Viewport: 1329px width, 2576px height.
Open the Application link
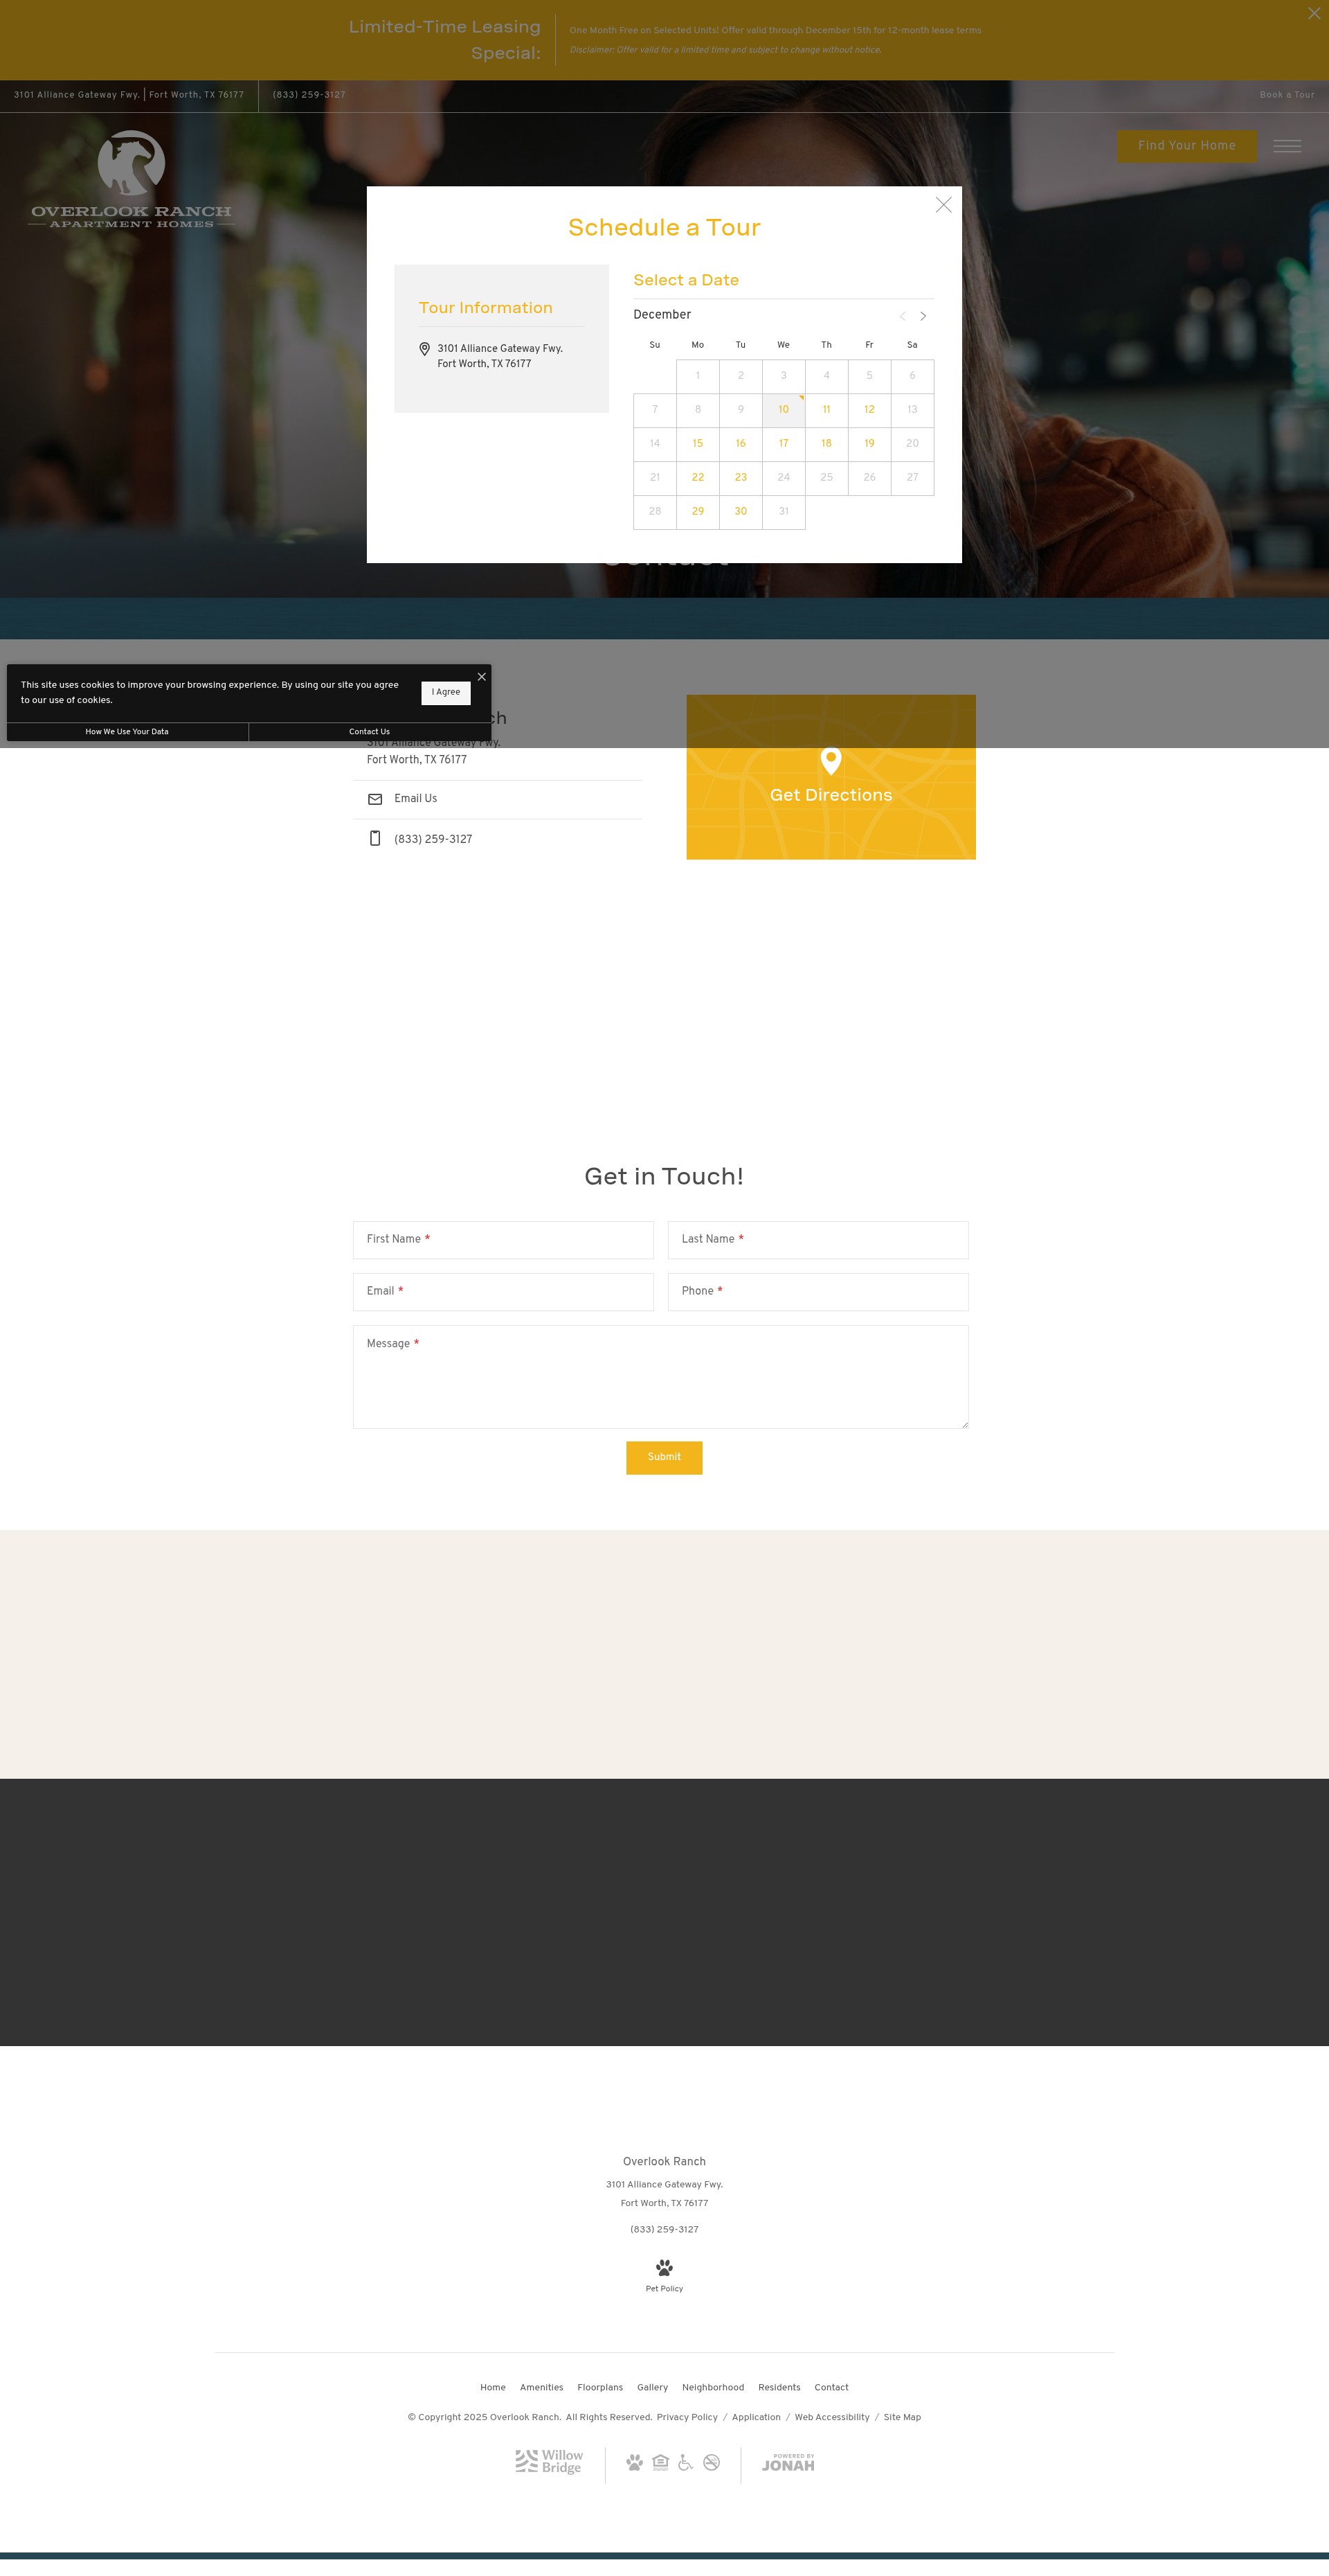757,2417
